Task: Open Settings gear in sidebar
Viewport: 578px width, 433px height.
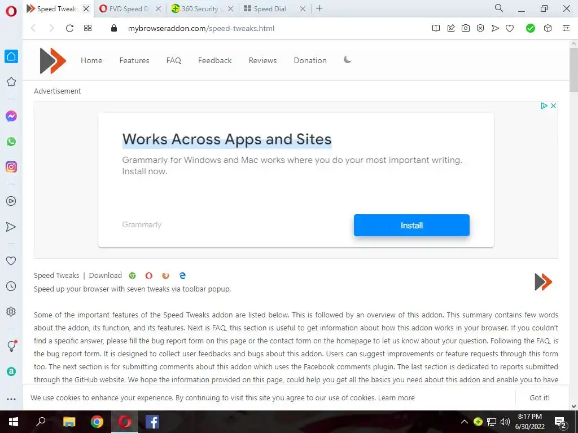Action: [x=11, y=311]
